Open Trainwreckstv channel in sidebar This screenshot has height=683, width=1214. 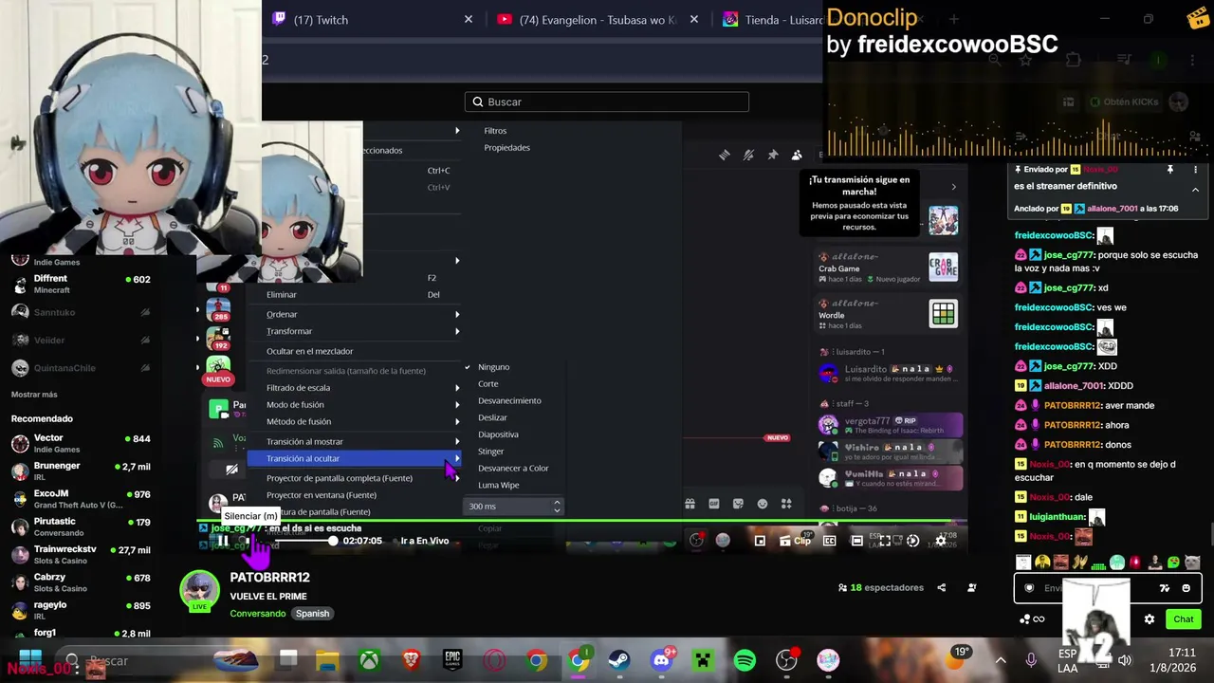(x=81, y=554)
